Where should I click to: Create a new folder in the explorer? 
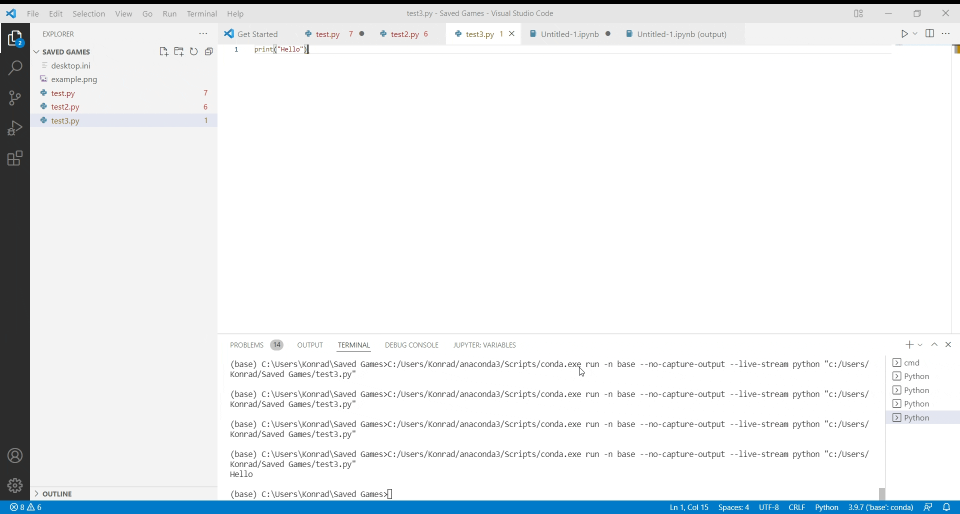click(x=179, y=51)
